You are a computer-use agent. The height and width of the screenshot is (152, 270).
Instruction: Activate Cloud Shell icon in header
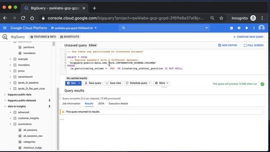[x=232, y=28]
